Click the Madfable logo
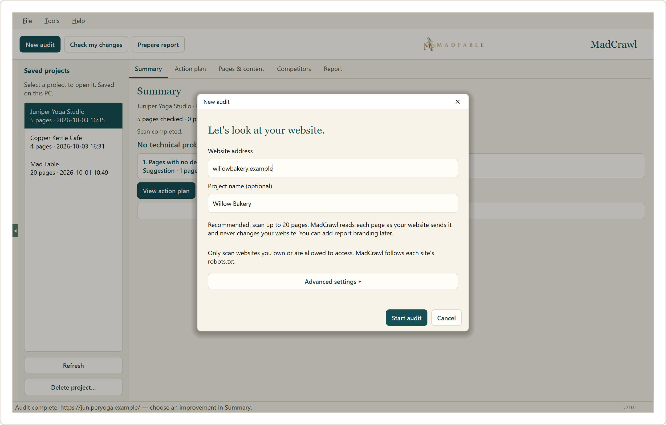 (x=454, y=44)
